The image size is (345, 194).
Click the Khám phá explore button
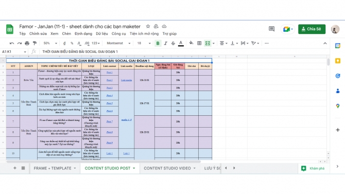point(313,168)
